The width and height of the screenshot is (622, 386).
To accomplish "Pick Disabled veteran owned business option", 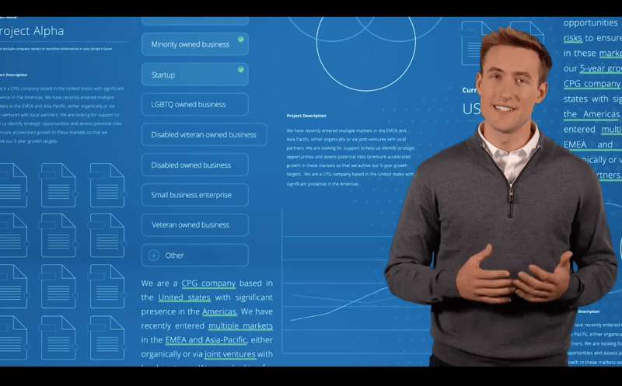I will [x=204, y=134].
